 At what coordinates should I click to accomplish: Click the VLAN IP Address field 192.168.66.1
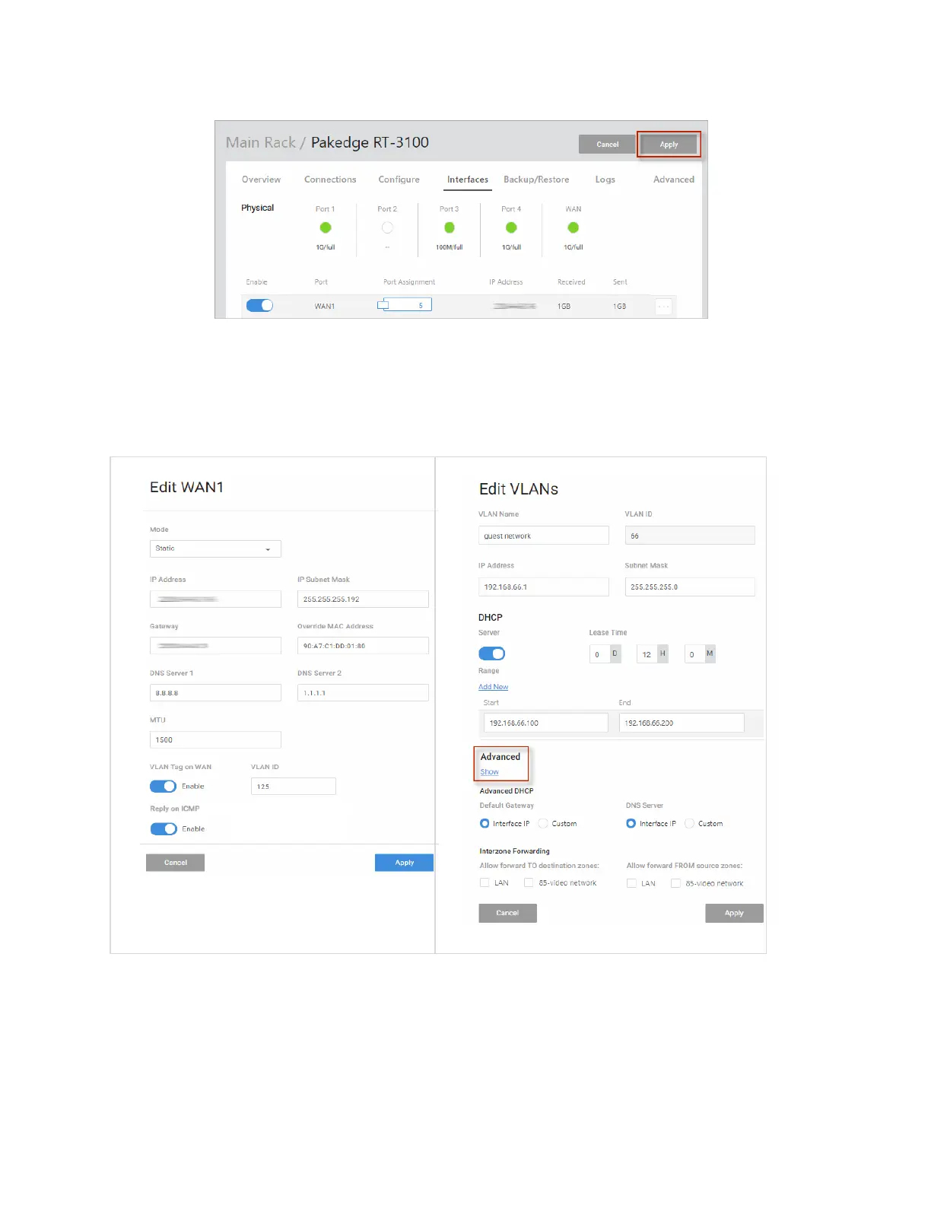coord(543,587)
